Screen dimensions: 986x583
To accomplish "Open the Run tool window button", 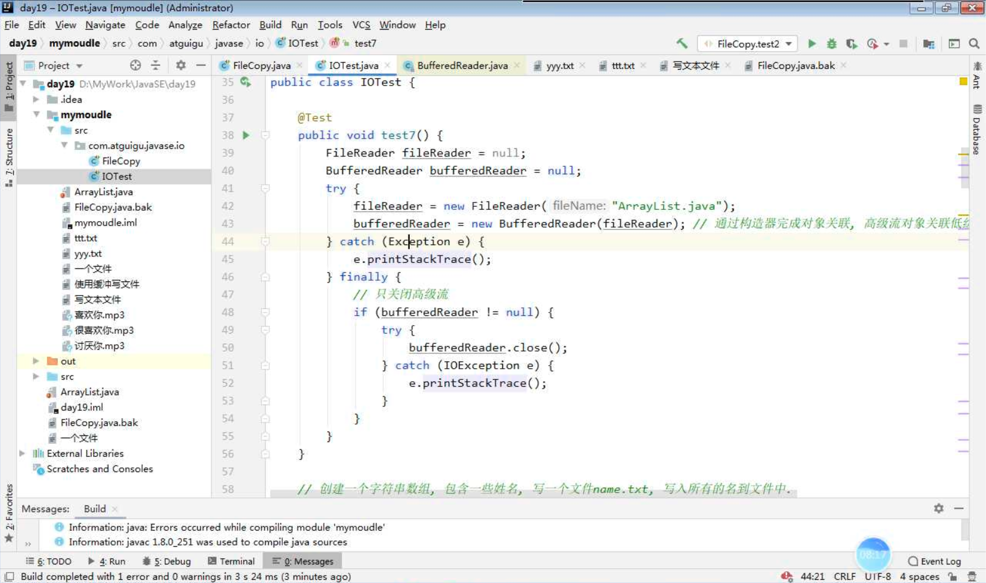I will (107, 561).
